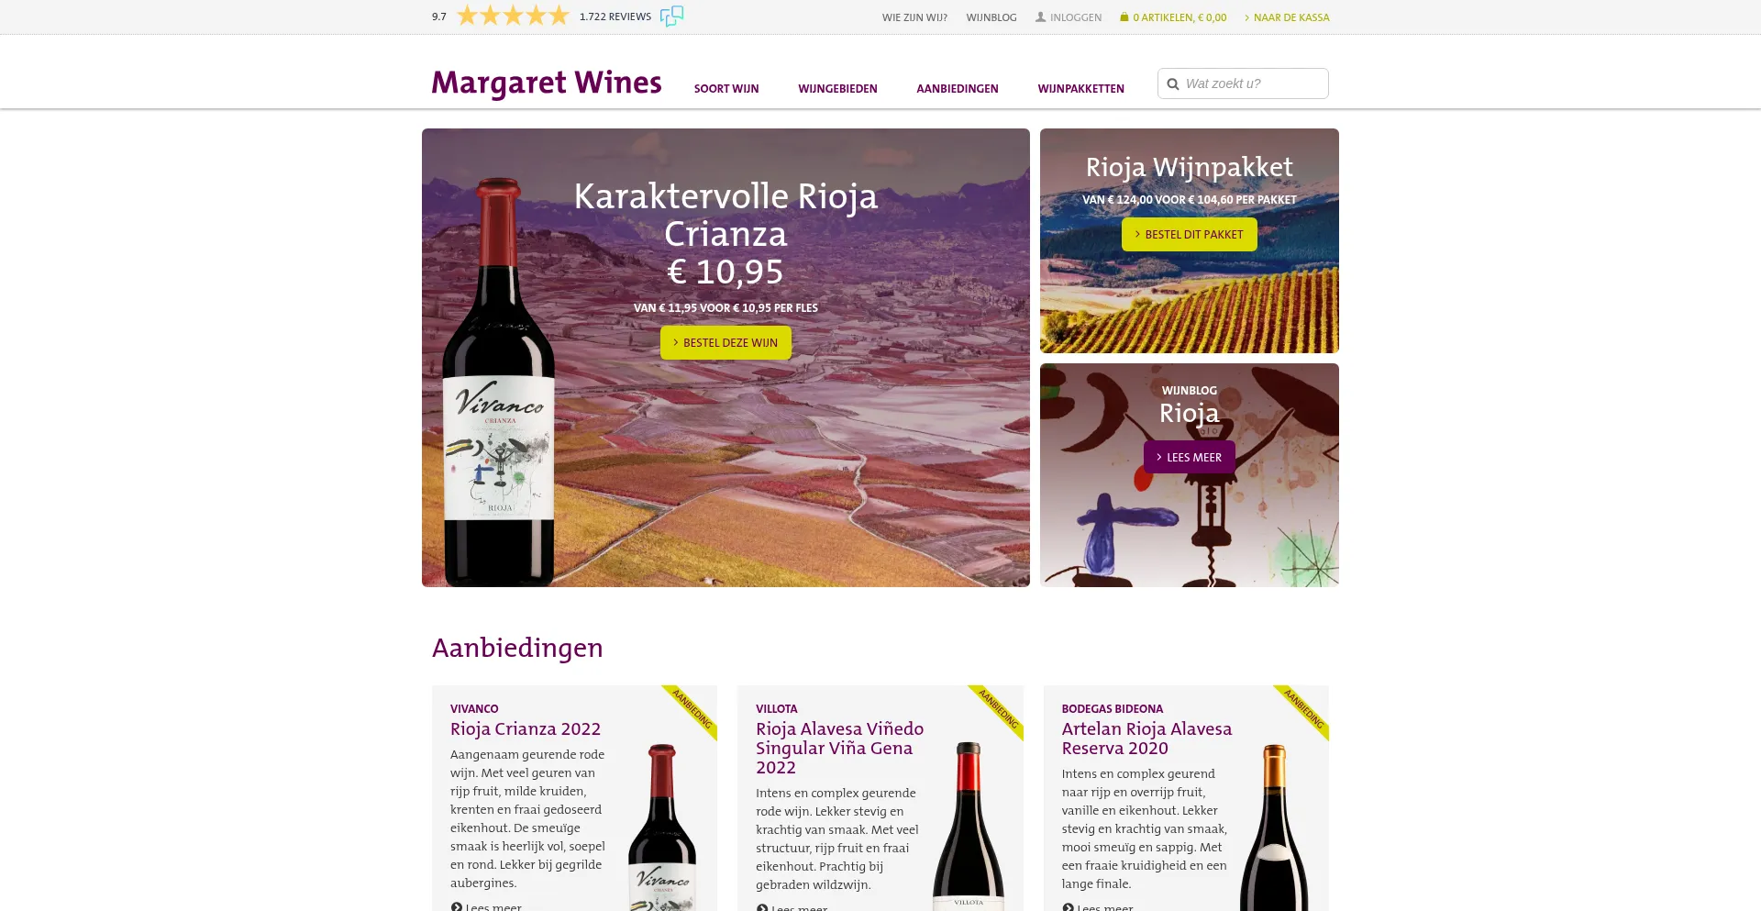
Task: Open the Wijngebieden menu
Action: [837, 89]
